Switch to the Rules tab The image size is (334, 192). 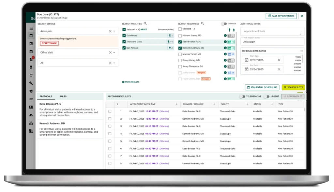[x=63, y=96]
